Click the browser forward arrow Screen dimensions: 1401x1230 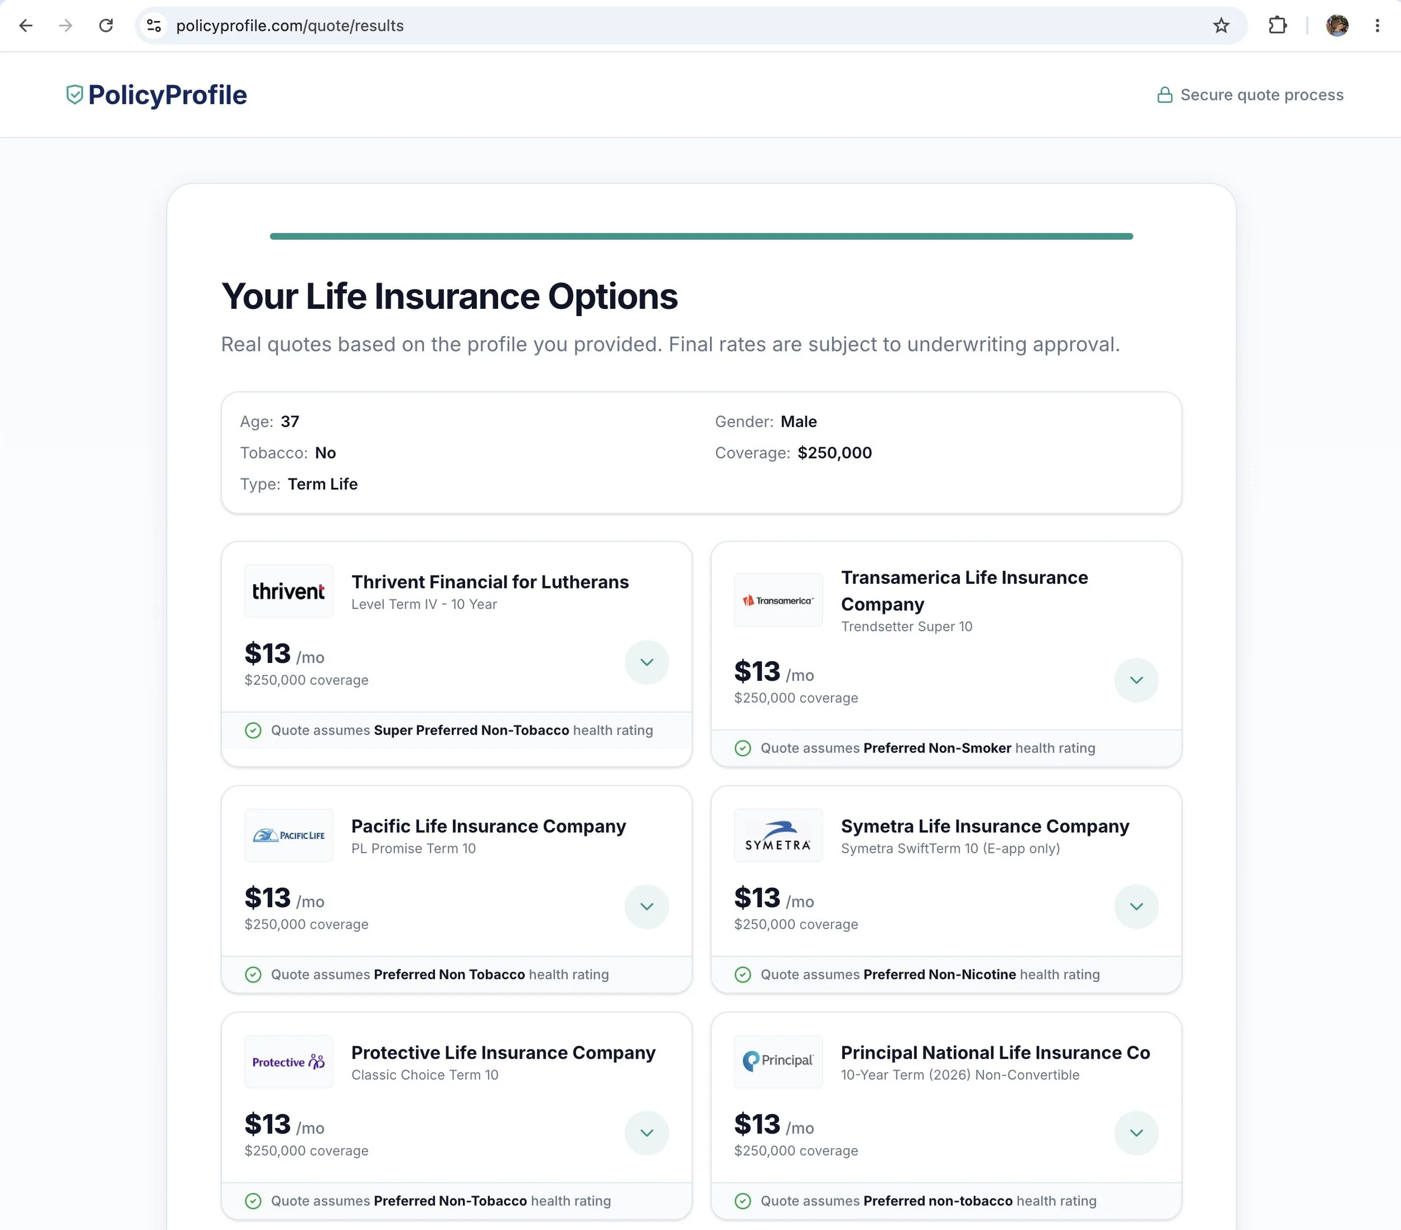pos(66,26)
